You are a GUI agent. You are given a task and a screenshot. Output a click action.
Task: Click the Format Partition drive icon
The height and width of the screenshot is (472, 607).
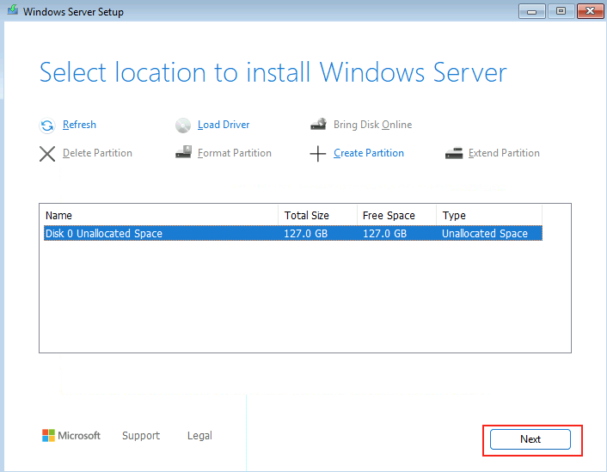183,152
